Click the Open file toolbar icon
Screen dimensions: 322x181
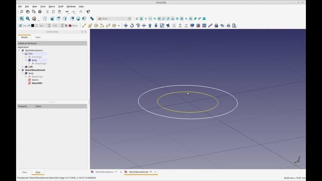pyautogui.click(x=28, y=12)
